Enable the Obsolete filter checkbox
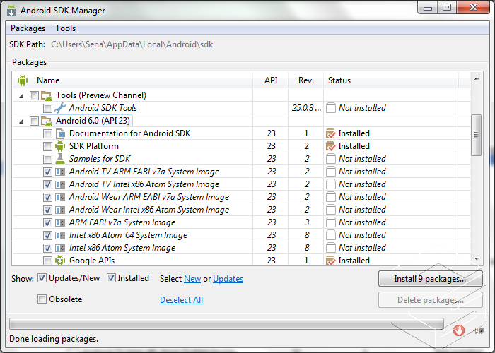The height and width of the screenshot is (353, 495). point(42,299)
